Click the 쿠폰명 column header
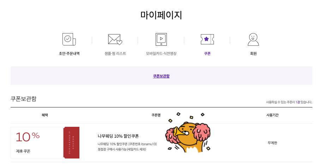The width and height of the screenshot is (324, 168). (156, 115)
